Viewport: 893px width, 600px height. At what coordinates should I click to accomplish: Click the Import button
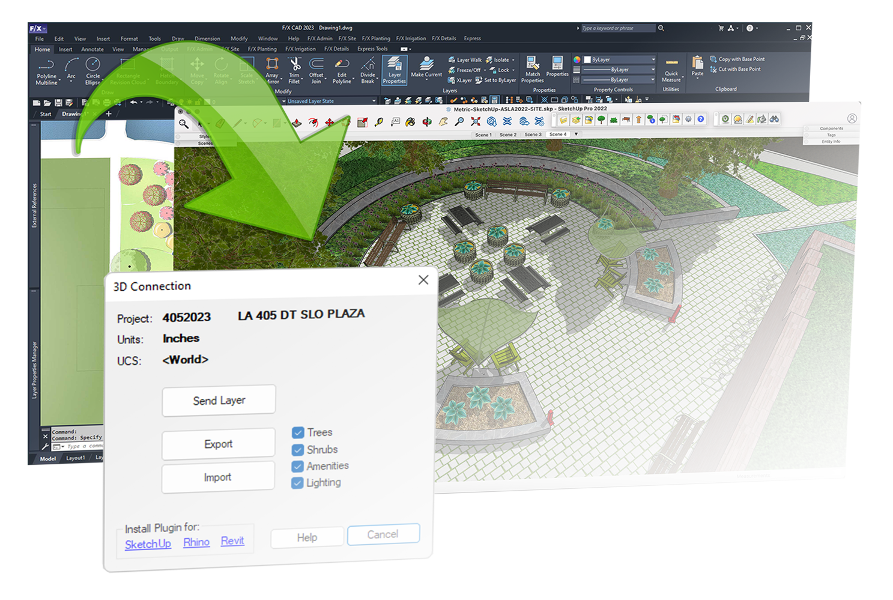coord(217,477)
